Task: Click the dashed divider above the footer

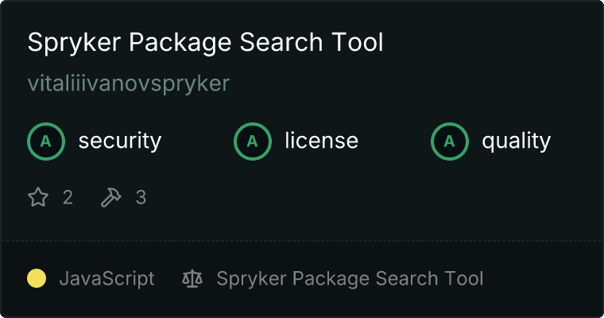Action: [x=302, y=240]
